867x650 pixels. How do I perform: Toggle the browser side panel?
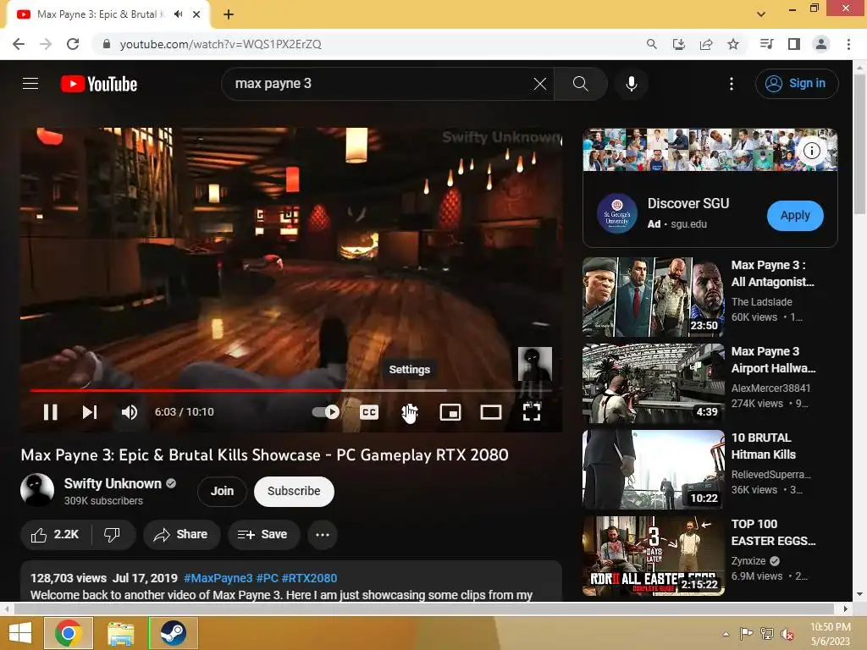[794, 44]
